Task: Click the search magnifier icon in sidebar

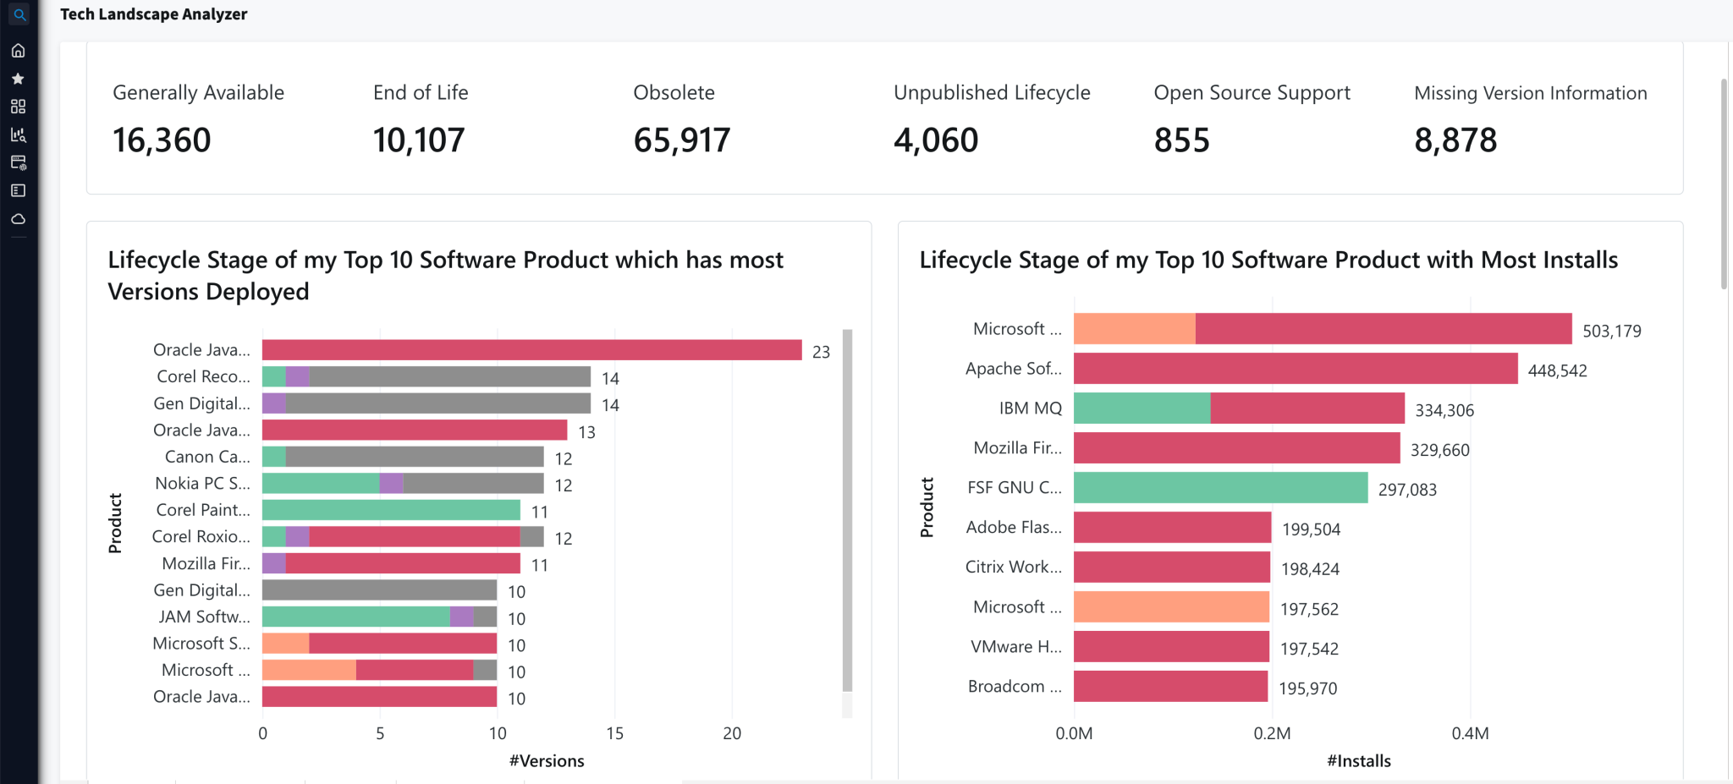Action: tap(19, 14)
